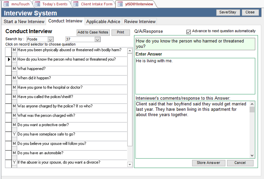264x179 pixels.
Task: Click the Print button
Action: [x=120, y=32]
